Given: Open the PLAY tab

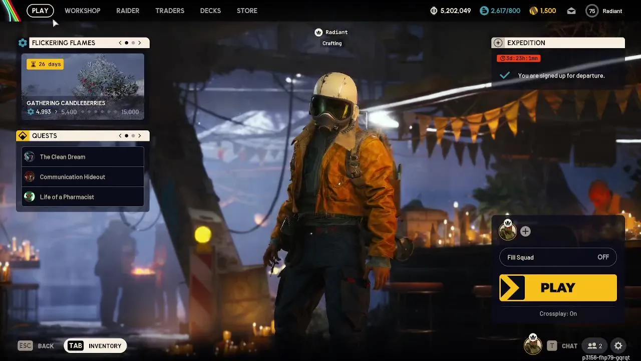Looking at the screenshot, I should pyautogui.click(x=40, y=11).
